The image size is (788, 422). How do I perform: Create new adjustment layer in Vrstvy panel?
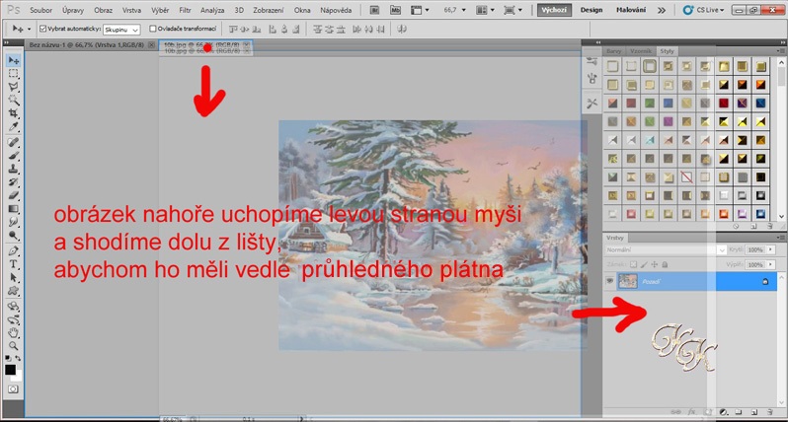pyautogui.click(x=723, y=412)
